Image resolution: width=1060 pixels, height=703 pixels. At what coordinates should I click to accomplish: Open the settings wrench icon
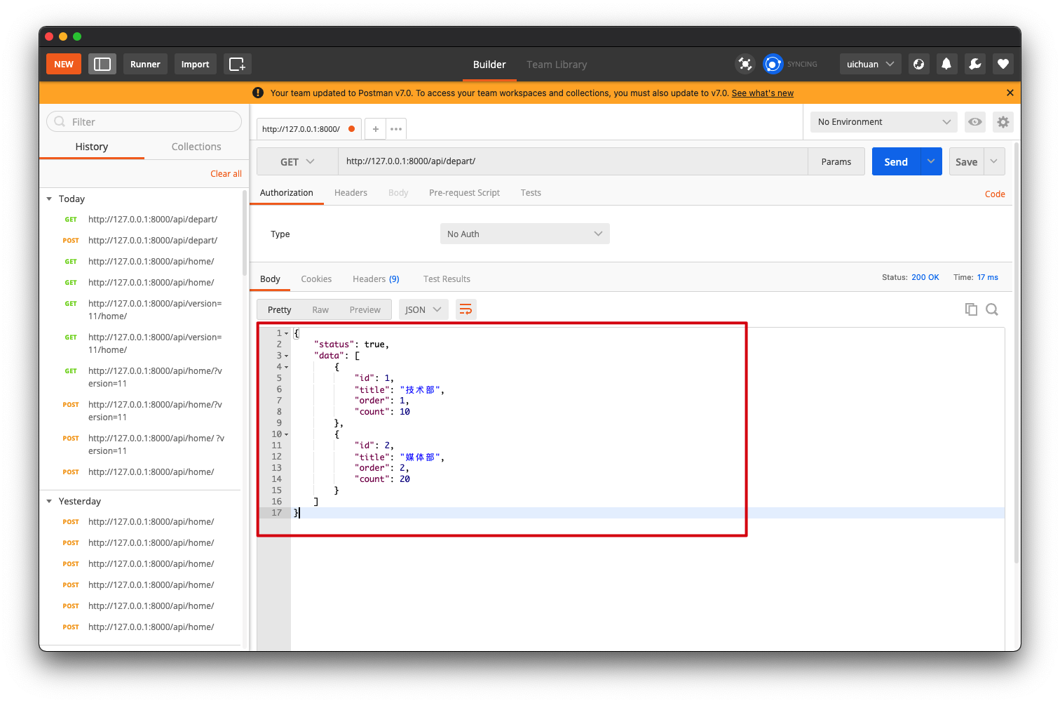coord(975,64)
